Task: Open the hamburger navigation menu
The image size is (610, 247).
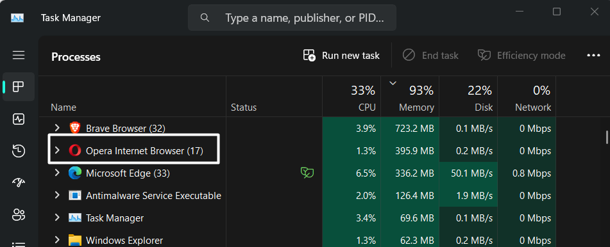Action: [x=19, y=55]
